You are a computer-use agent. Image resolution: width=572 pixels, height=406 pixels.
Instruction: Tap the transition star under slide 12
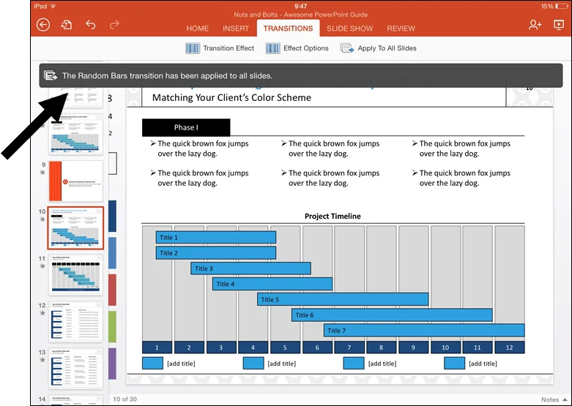[x=42, y=313]
